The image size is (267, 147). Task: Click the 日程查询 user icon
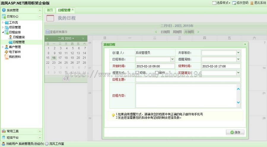pyautogui.click(x=11, y=37)
